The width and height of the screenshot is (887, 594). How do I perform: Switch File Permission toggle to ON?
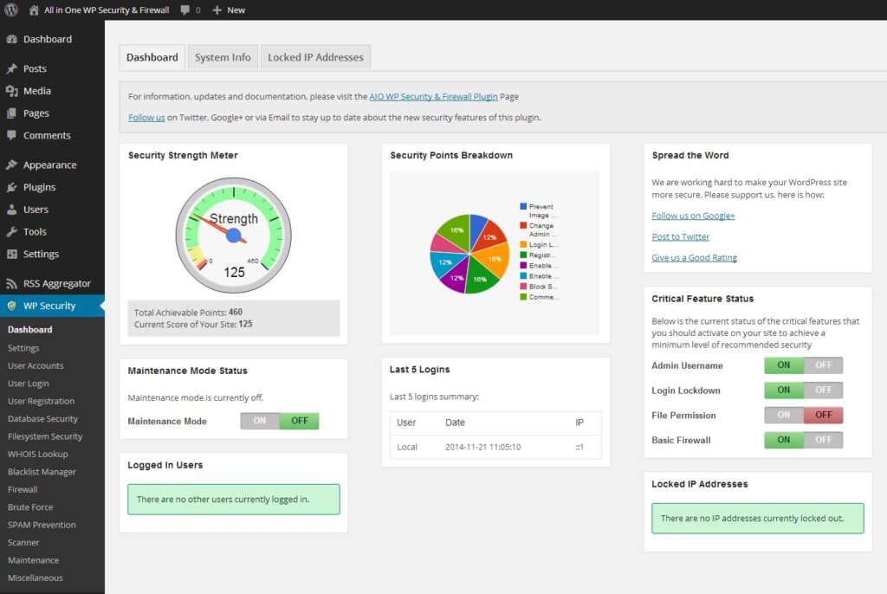click(782, 415)
